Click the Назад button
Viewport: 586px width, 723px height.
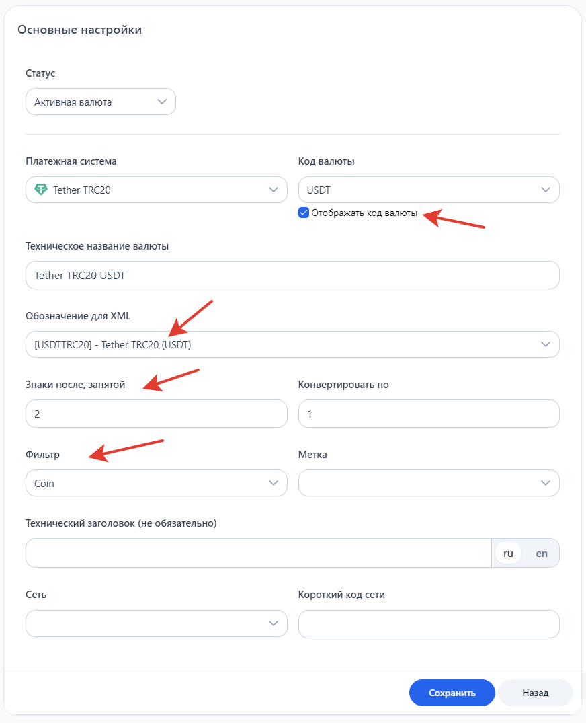(x=535, y=693)
